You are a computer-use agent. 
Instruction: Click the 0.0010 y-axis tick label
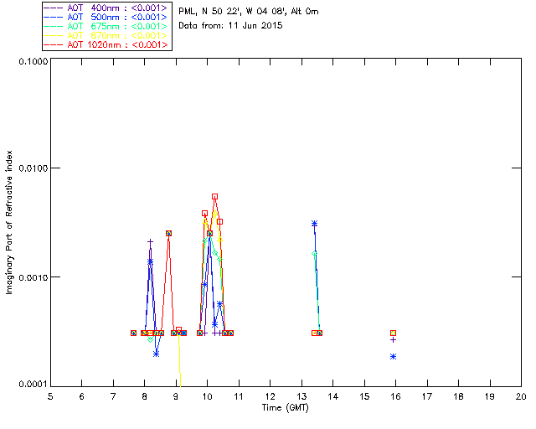(33, 277)
